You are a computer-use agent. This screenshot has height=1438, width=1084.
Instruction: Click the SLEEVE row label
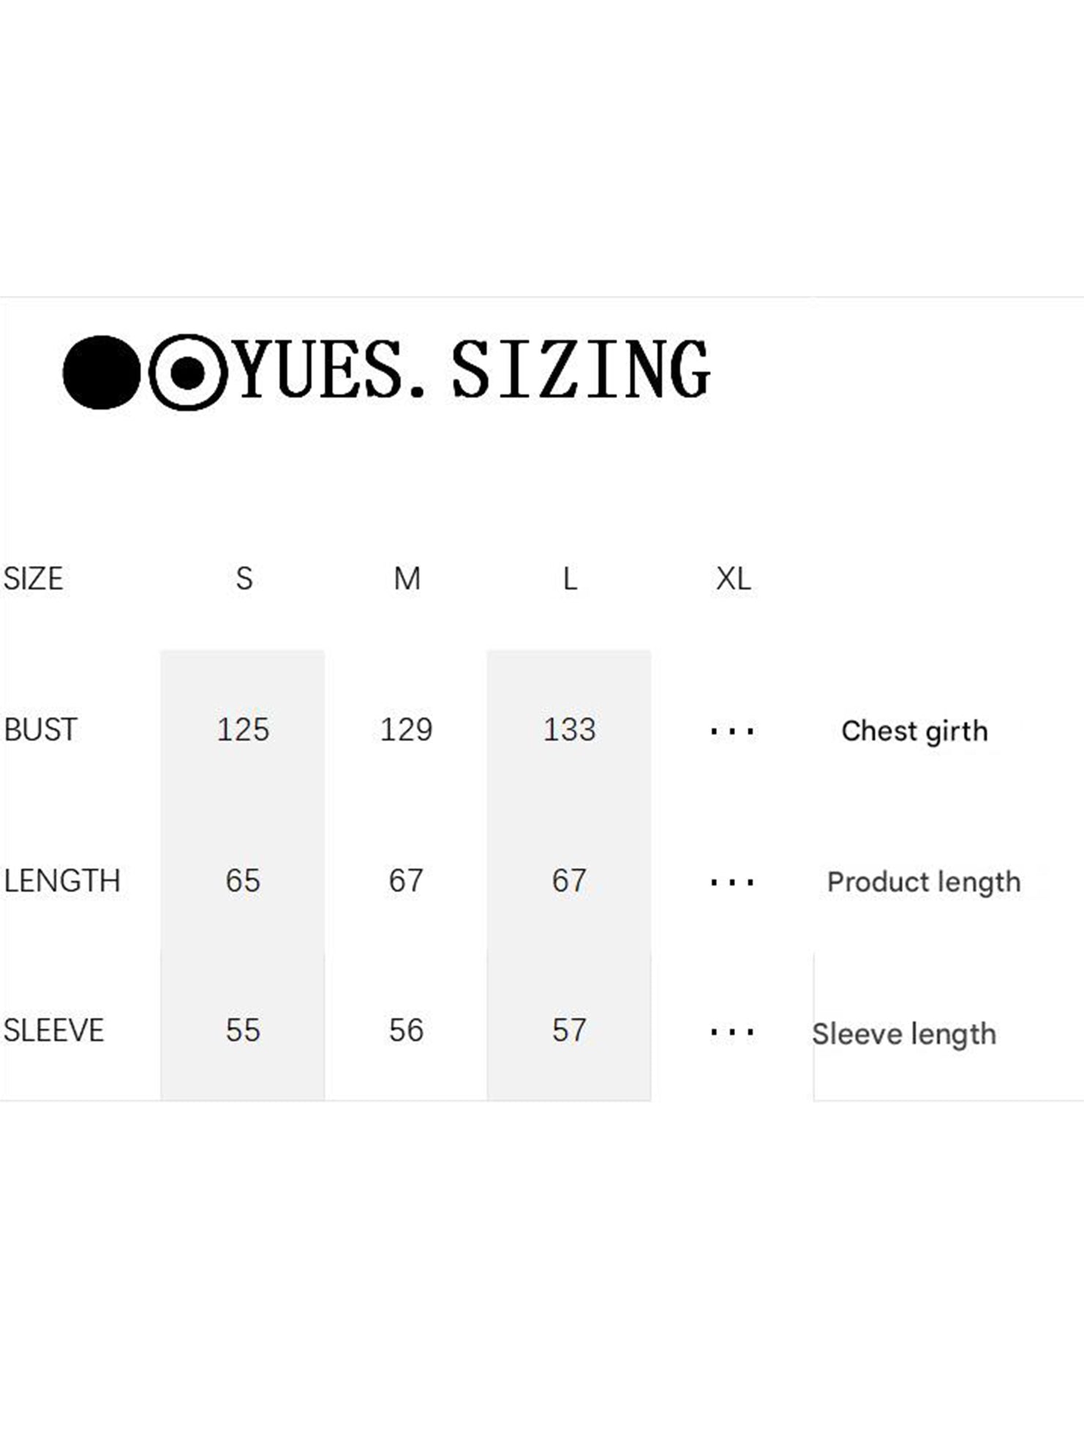[x=53, y=1031]
